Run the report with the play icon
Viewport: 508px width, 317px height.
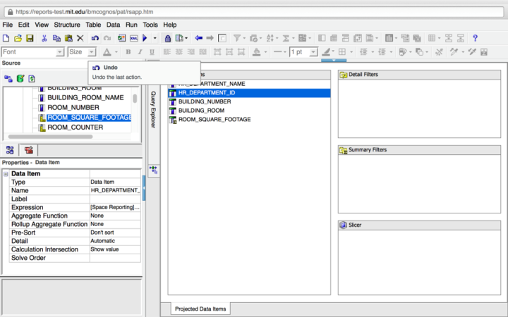click(145, 38)
